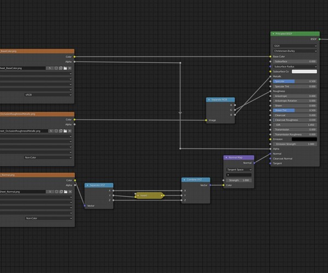Collapse the Combine XYZ node
The width and height of the screenshot is (328, 273).
(184, 180)
